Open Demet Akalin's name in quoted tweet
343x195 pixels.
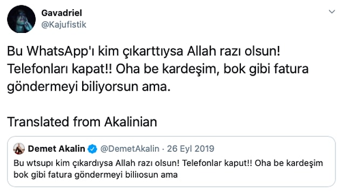[56, 149]
